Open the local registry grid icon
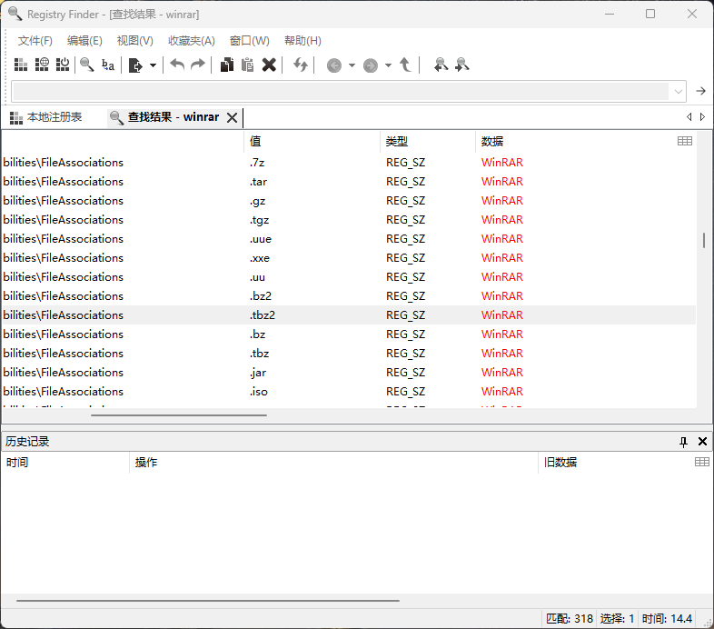 pyautogui.click(x=21, y=65)
